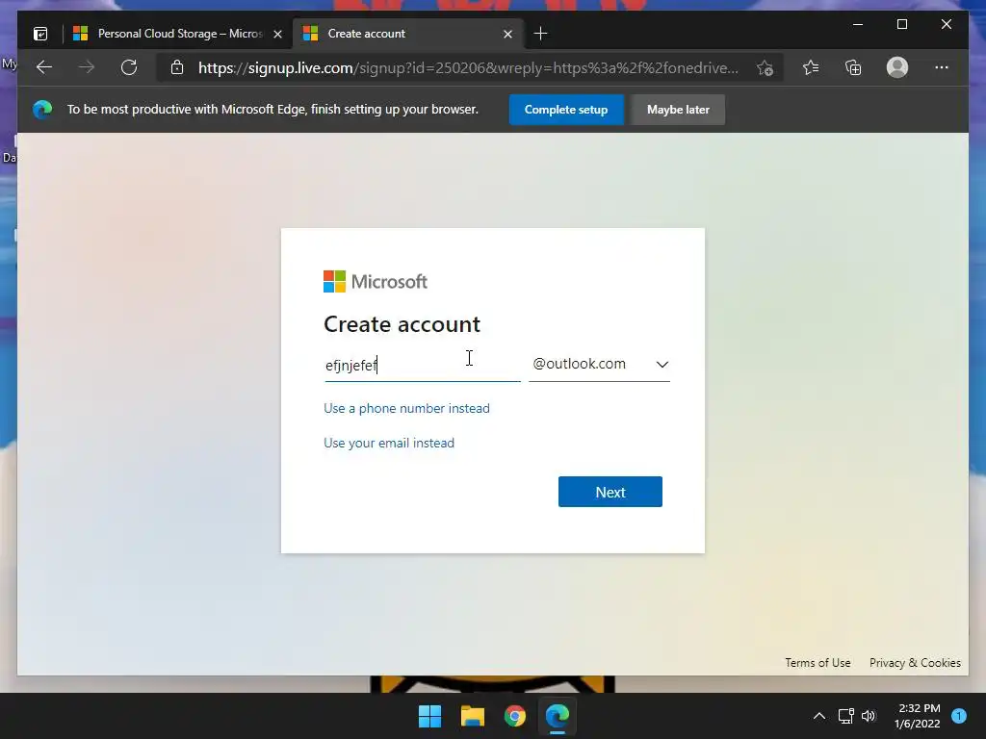This screenshot has height=739, width=986.
Task: Close the Create account tab
Action: (x=507, y=34)
